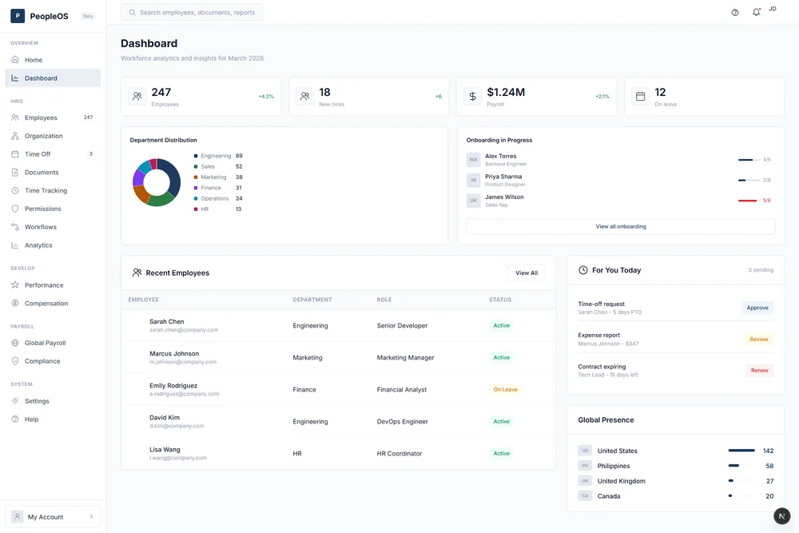The width and height of the screenshot is (799, 533).
Task: Navigate to Global Payroll
Action: (x=53, y=343)
